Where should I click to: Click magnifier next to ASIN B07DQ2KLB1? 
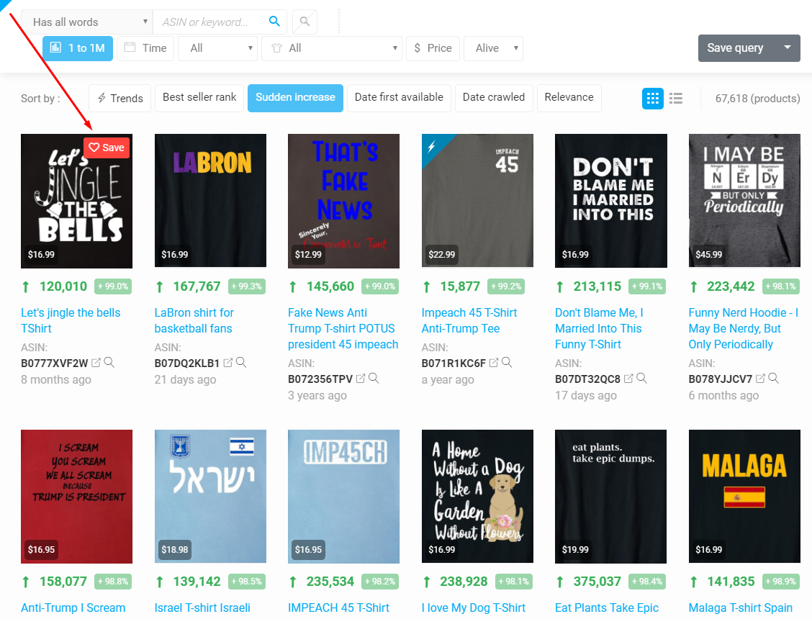pyautogui.click(x=241, y=363)
